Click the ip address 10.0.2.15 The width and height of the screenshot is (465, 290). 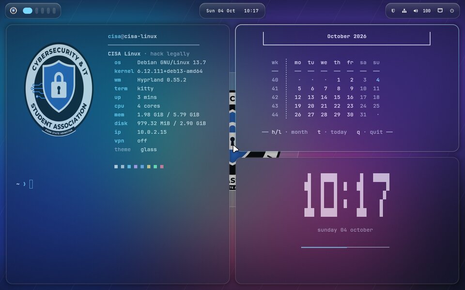(152, 132)
